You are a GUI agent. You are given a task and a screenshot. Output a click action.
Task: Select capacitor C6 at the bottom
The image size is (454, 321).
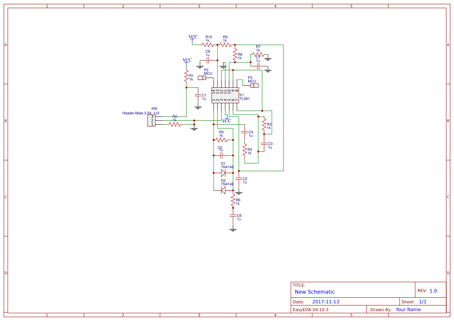[233, 217]
